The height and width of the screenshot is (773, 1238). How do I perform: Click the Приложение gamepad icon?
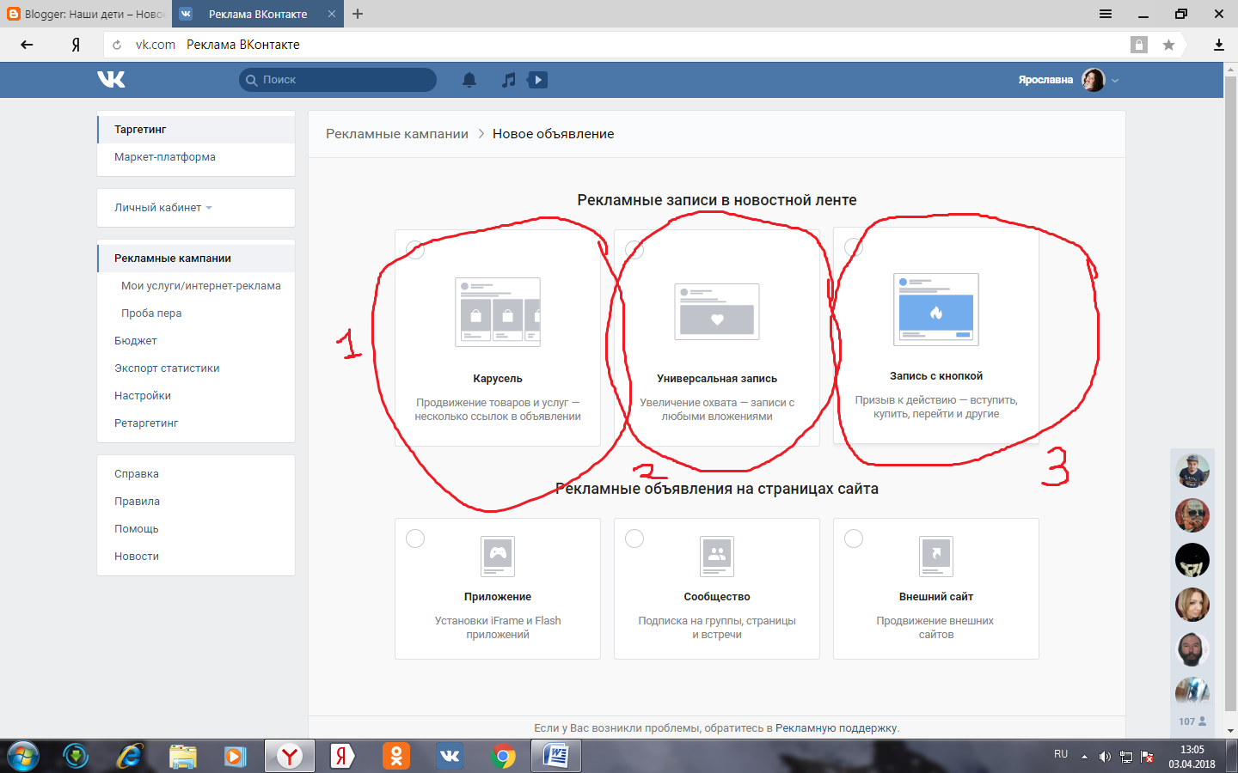(x=498, y=557)
